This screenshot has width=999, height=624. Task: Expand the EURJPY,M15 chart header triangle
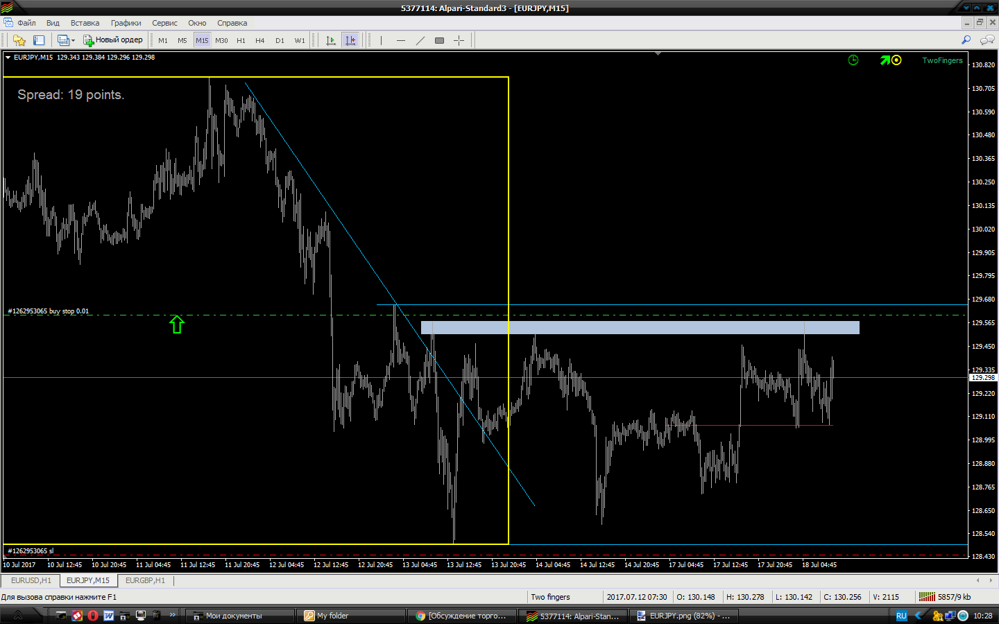(8, 58)
